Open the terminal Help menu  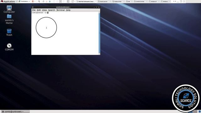68,10
